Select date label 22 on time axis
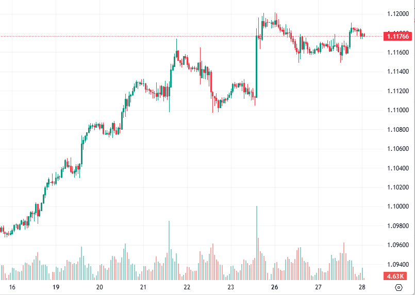Image resolution: width=415 pixels, height=295 pixels. point(187,287)
